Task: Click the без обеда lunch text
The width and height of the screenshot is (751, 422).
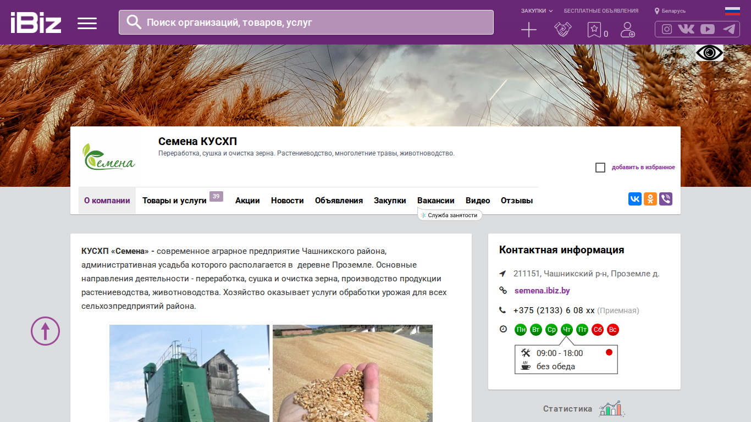Action: pyautogui.click(x=556, y=367)
